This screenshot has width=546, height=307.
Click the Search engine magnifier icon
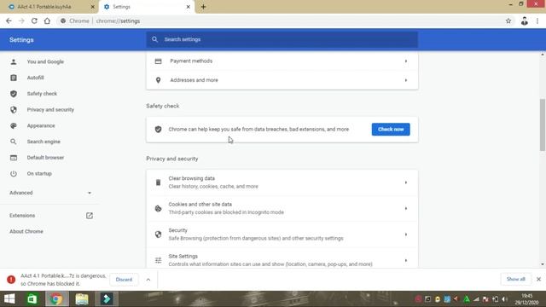(x=14, y=142)
